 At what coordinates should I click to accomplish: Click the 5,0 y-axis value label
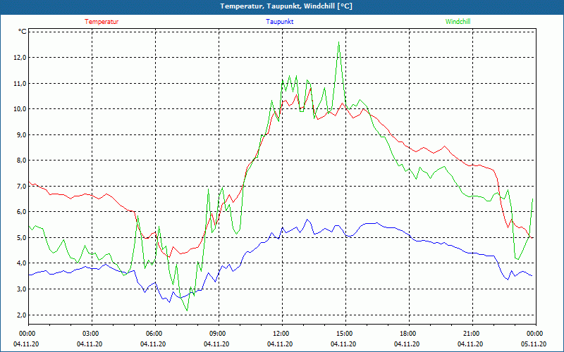[21, 237]
